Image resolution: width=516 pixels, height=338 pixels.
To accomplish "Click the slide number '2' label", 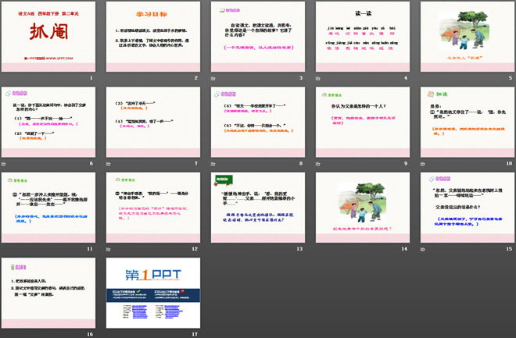I will point(196,78).
